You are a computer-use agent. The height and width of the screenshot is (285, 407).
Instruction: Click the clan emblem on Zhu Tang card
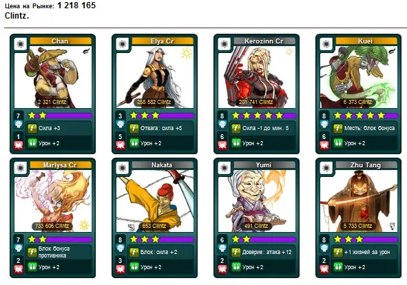click(326, 168)
